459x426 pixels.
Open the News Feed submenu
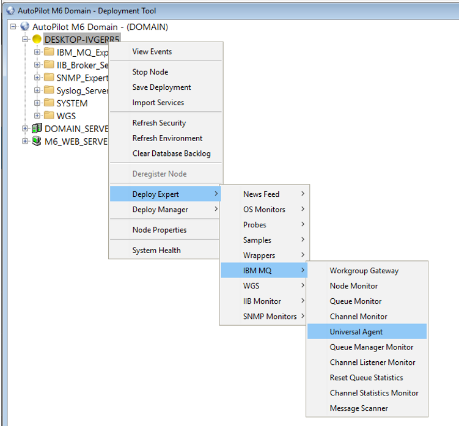coord(264,194)
